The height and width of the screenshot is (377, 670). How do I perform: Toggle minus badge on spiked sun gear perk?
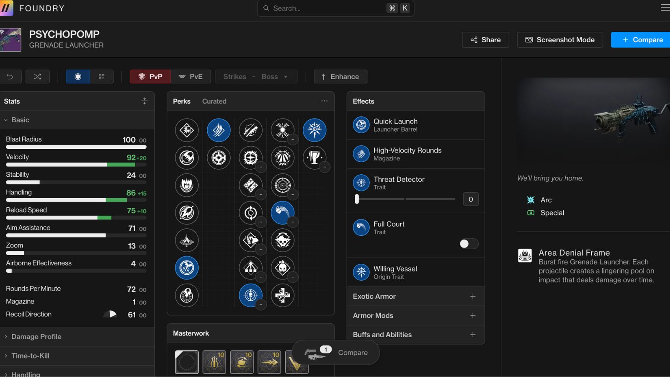(260, 167)
